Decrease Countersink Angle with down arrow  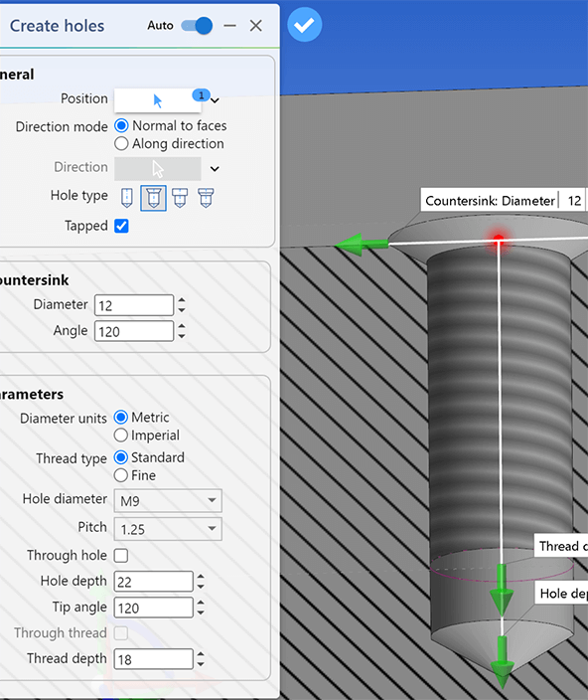(x=182, y=336)
